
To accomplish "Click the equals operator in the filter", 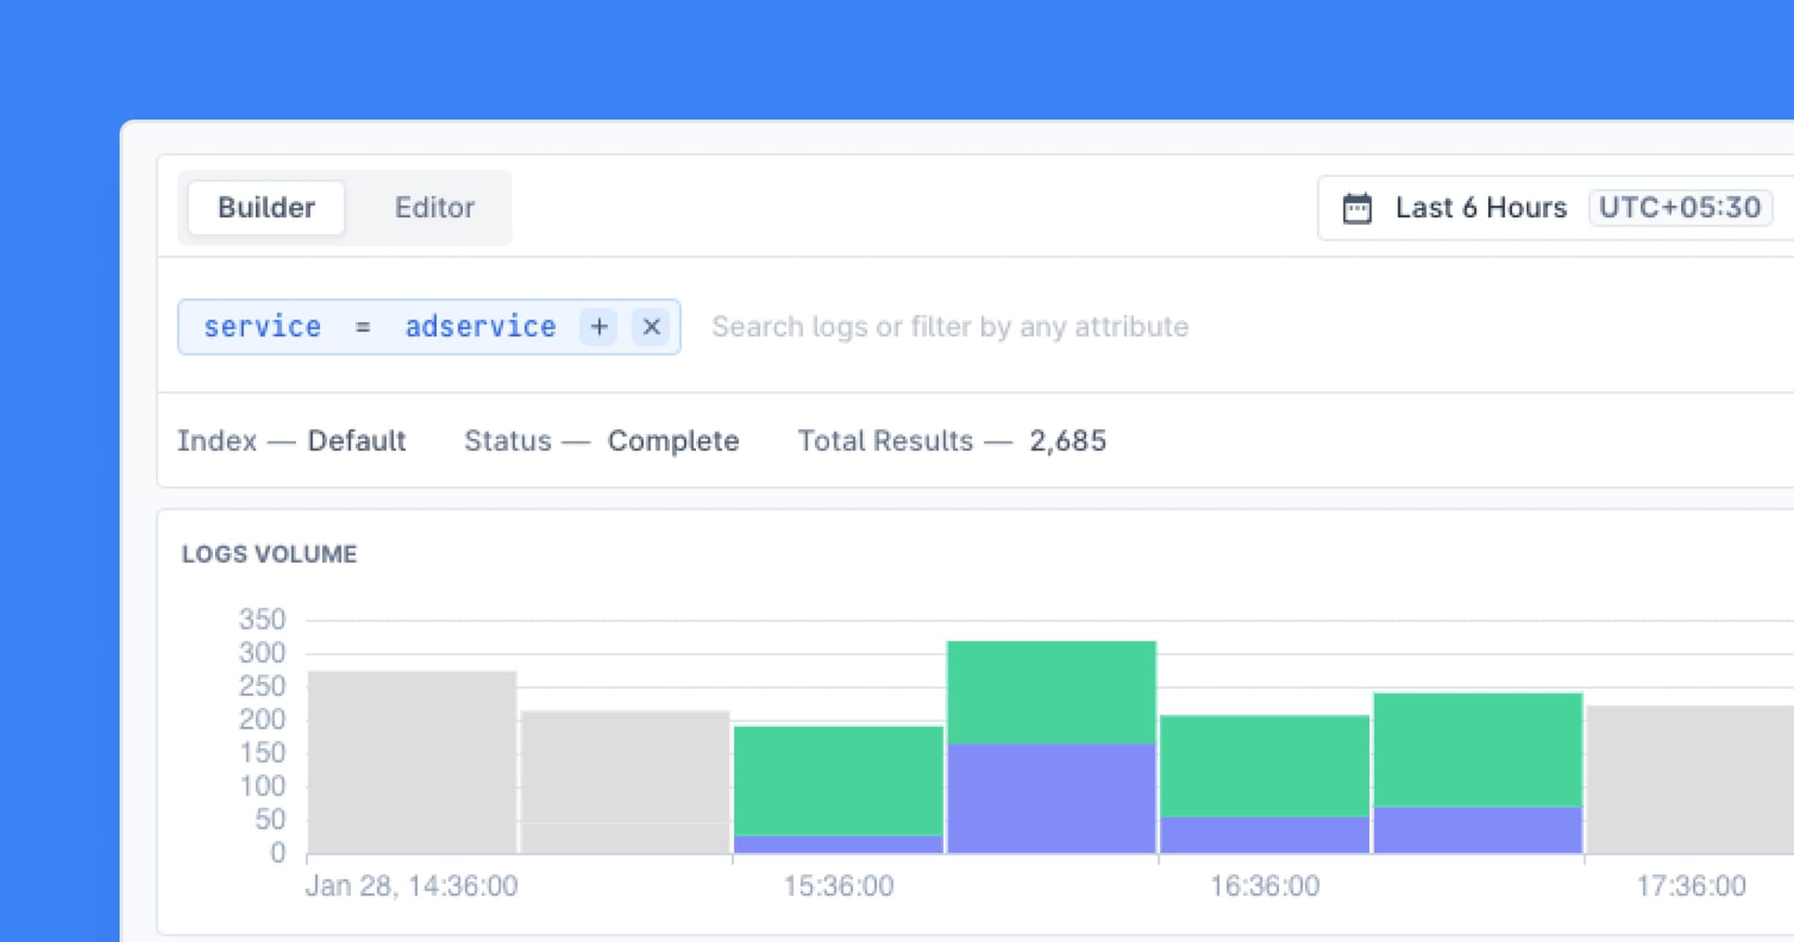I will pos(362,327).
